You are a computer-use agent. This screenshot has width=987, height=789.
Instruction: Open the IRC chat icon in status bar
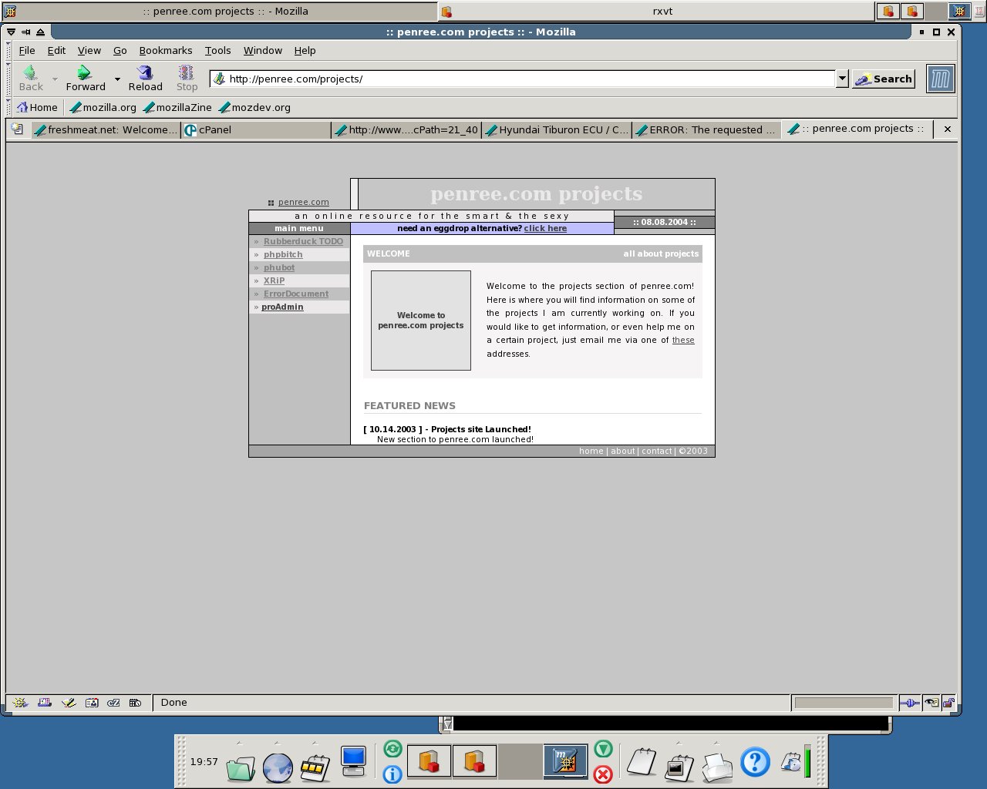pos(113,703)
